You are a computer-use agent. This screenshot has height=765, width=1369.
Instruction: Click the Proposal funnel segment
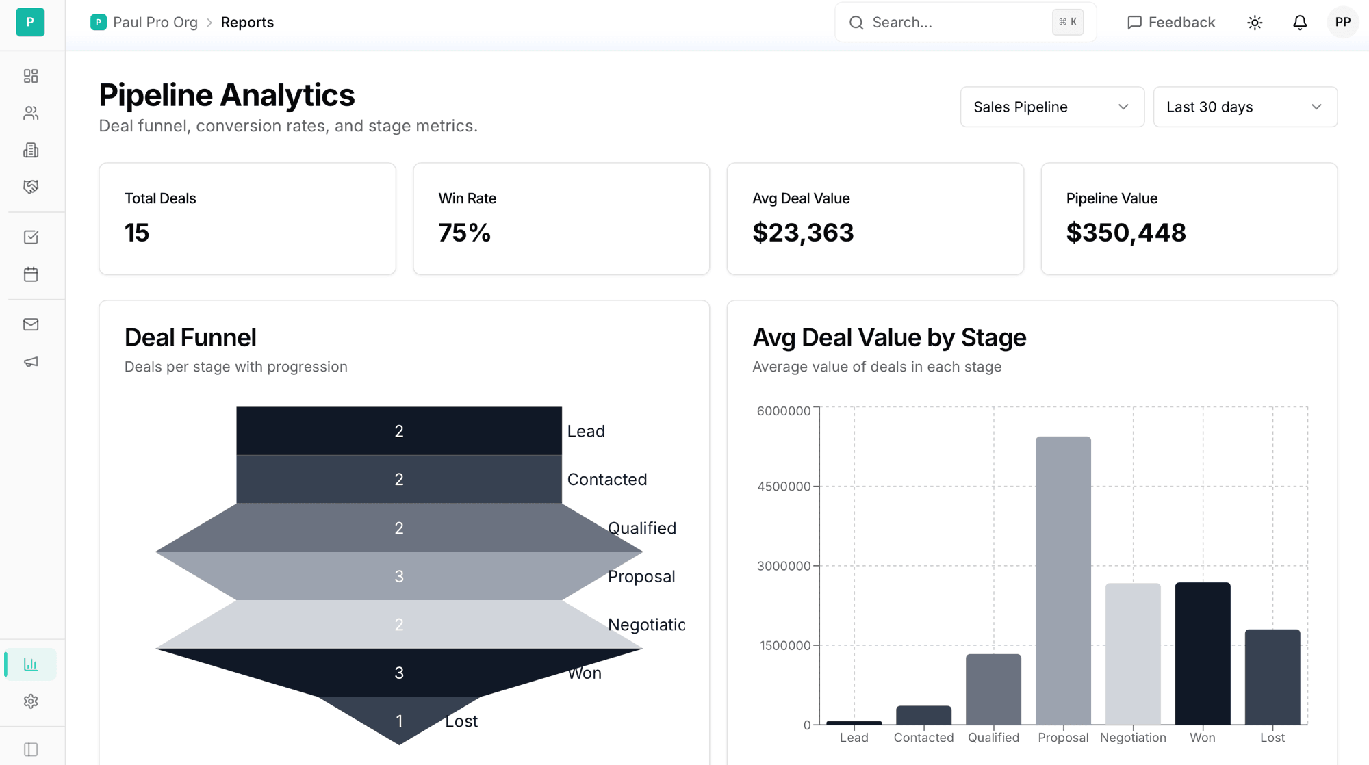pos(399,576)
